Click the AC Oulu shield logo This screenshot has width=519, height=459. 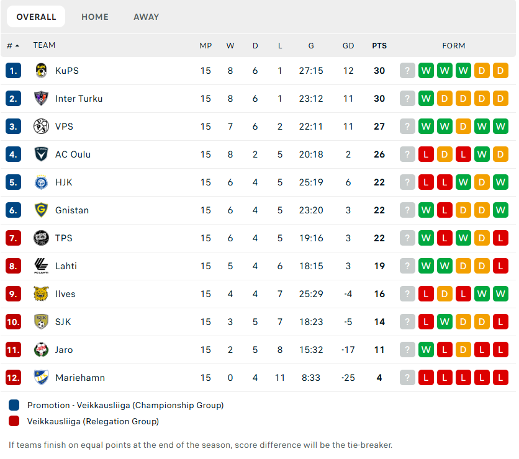tap(41, 154)
